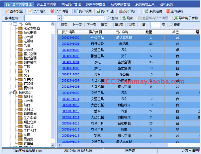Open the 条件查询 dropdown arrow

pyautogui.click(x=59, y=18)
